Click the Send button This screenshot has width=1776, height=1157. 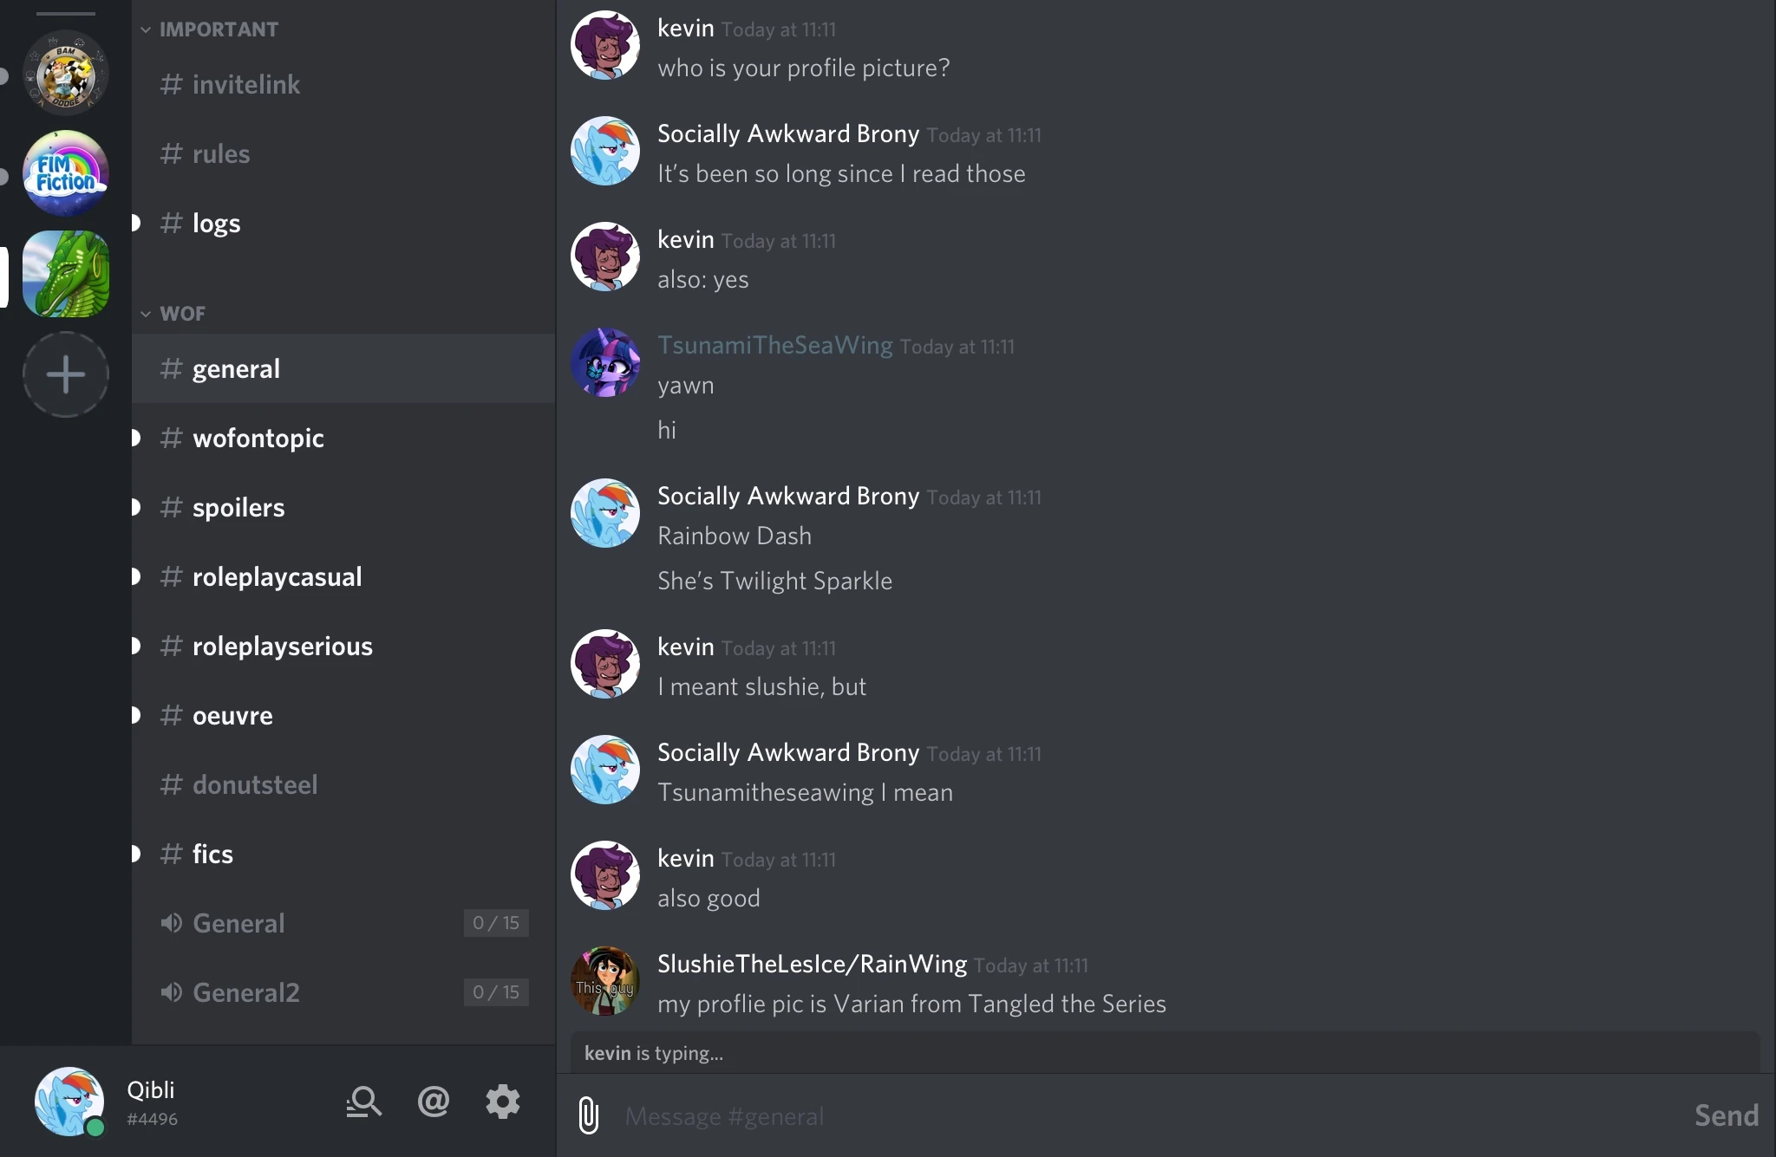1727,1115
